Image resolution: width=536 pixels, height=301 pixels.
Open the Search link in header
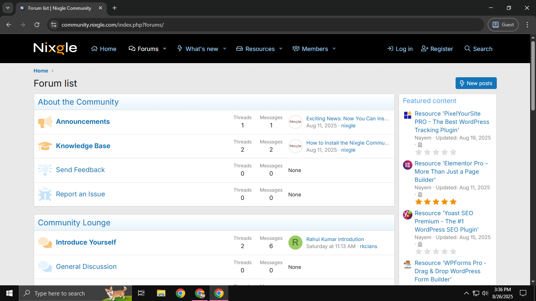pos(478,49)
